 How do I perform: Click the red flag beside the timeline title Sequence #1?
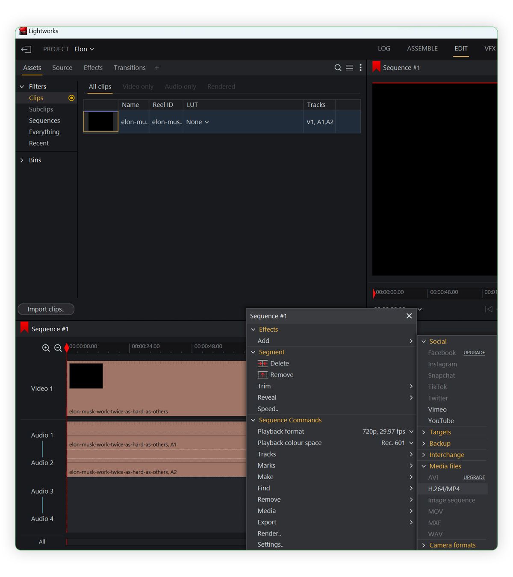coord(24,328)
